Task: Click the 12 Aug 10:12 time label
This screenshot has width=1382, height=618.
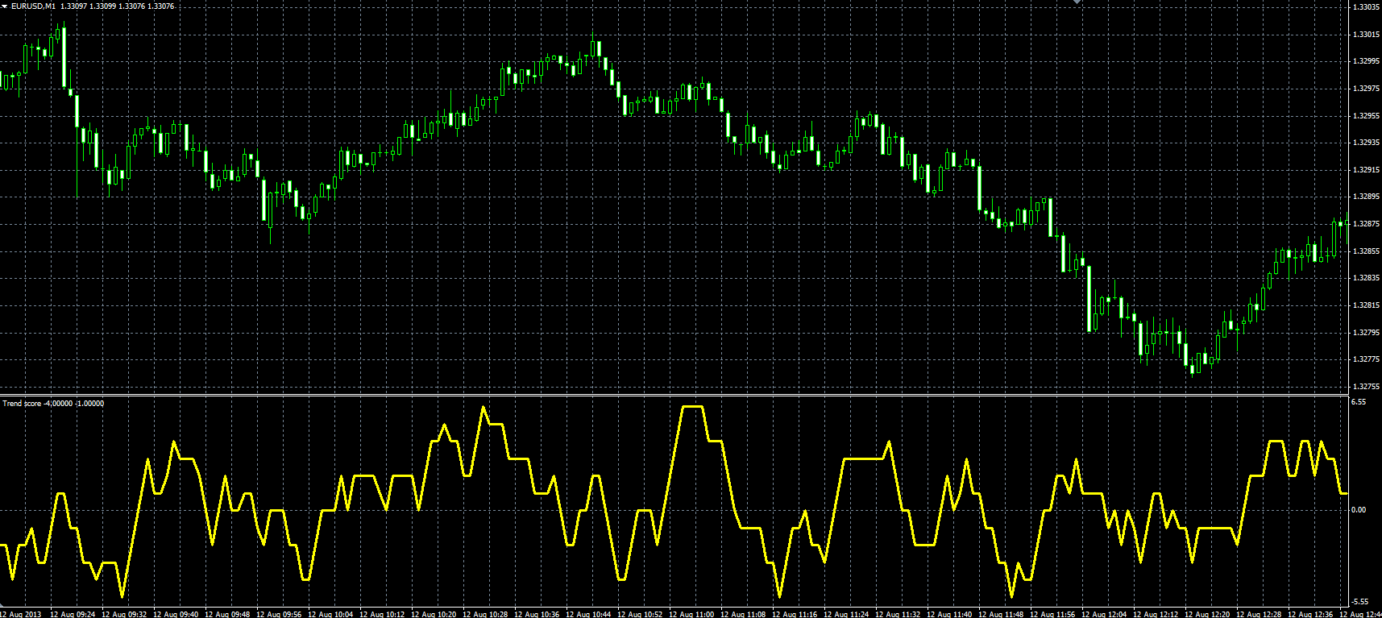Action: (x=382, y=614)
